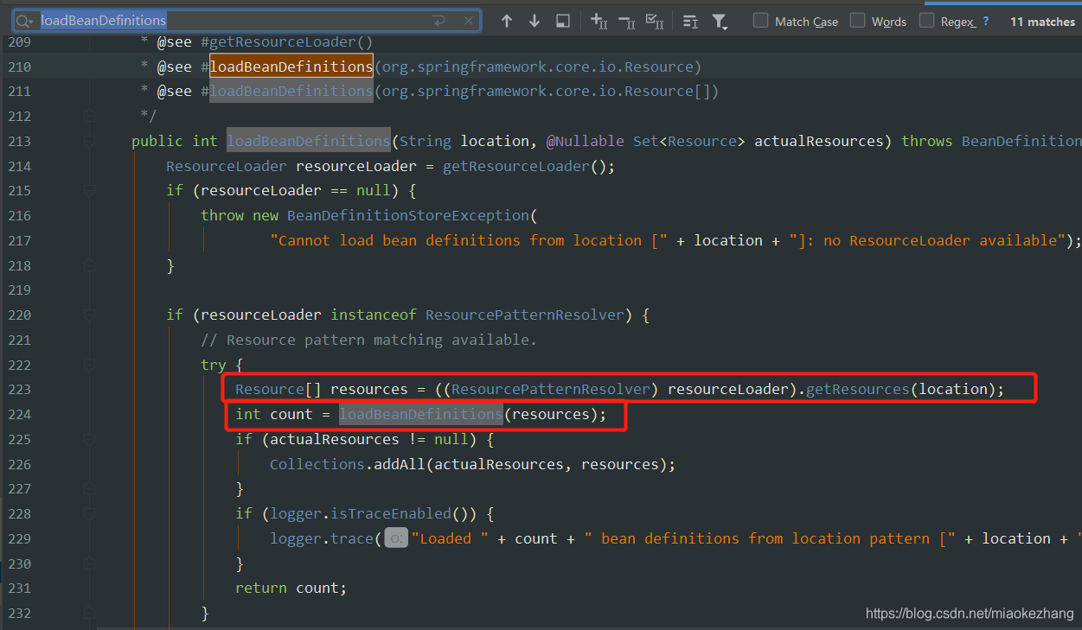Click the 'Resource pattern matching available' comment
The image size is (1082, 630).
pos(369,340)
